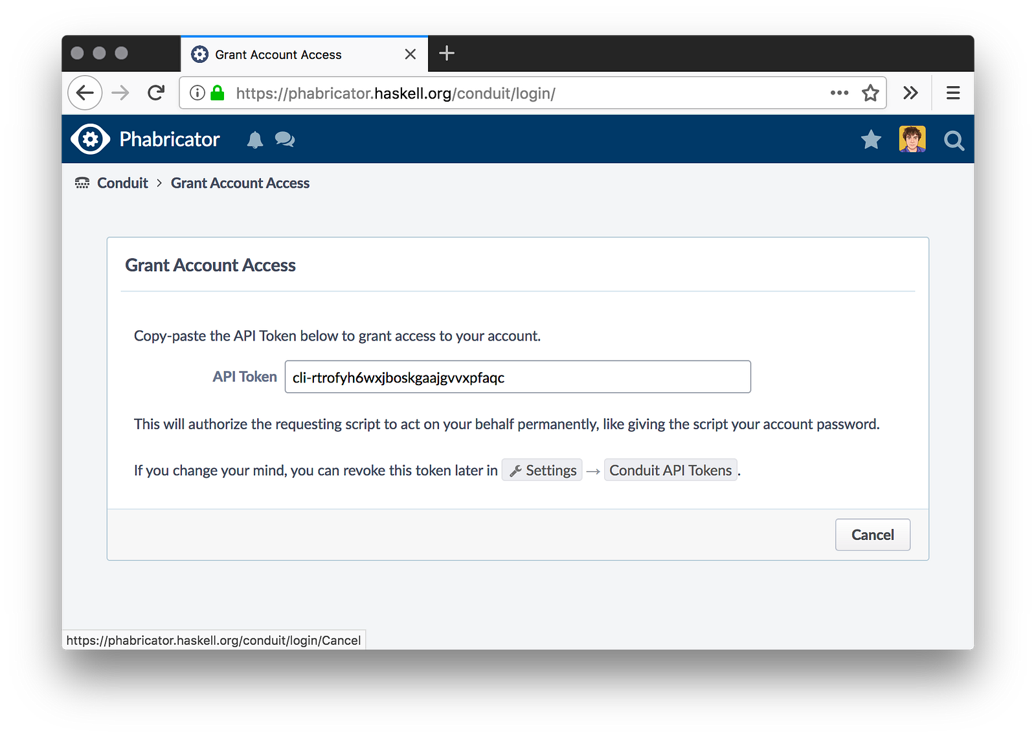Close the Grant Account Access tab

(x=411, y=54)
